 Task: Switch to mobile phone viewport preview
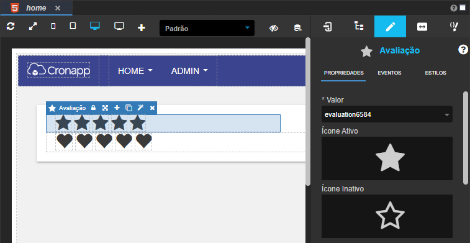point(53,26)
